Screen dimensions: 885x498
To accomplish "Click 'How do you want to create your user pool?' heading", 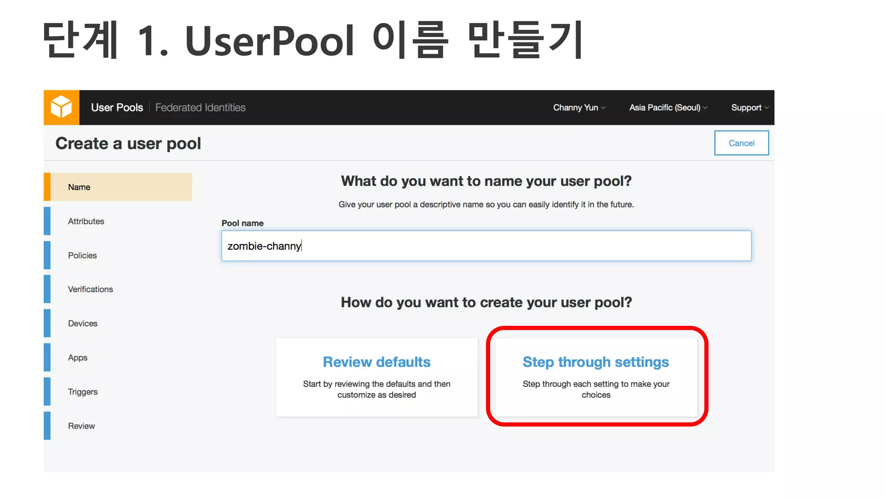I will [486, 302].
